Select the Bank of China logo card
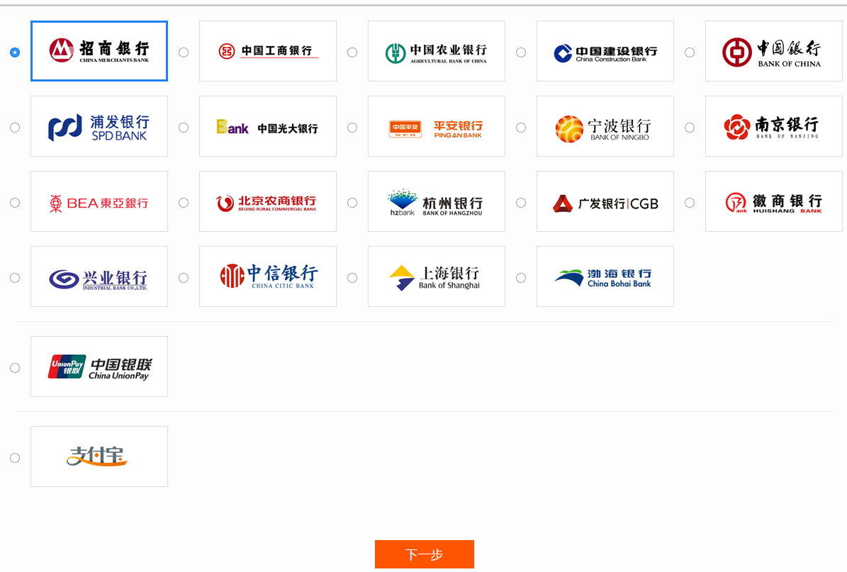The image size is (847, 572). [773, 51]
